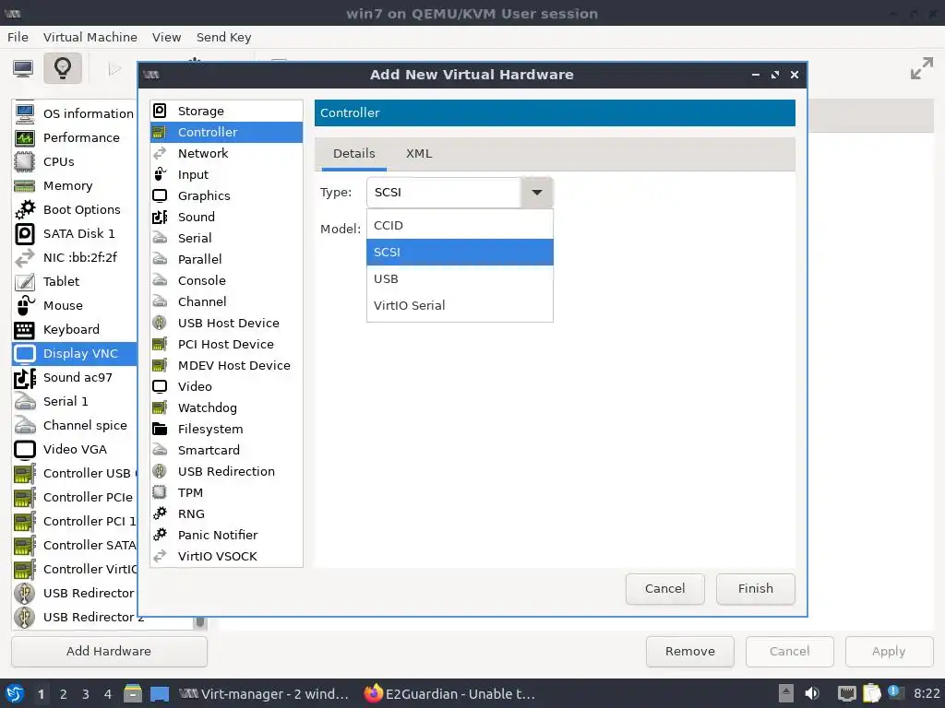Select Console in the hardware type list
The height and width of the screenshot is (708, 945).
click(x=227, y=280)
